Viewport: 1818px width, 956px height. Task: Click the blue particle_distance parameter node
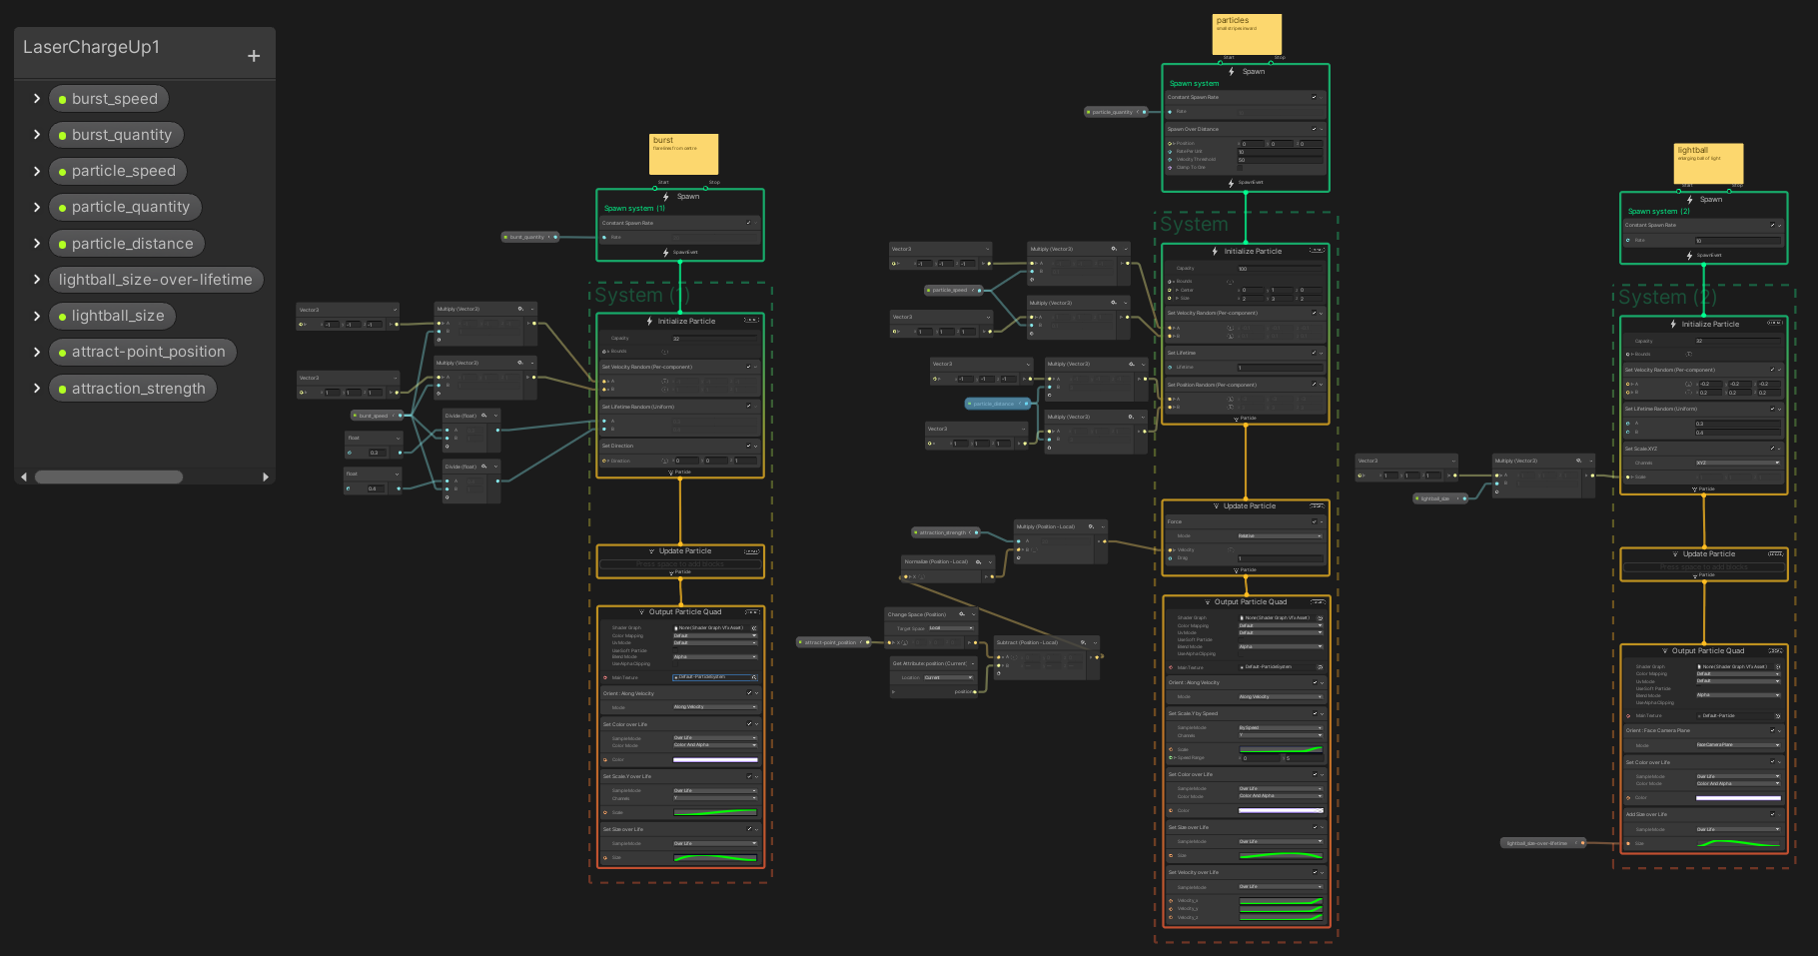[996, 404]
